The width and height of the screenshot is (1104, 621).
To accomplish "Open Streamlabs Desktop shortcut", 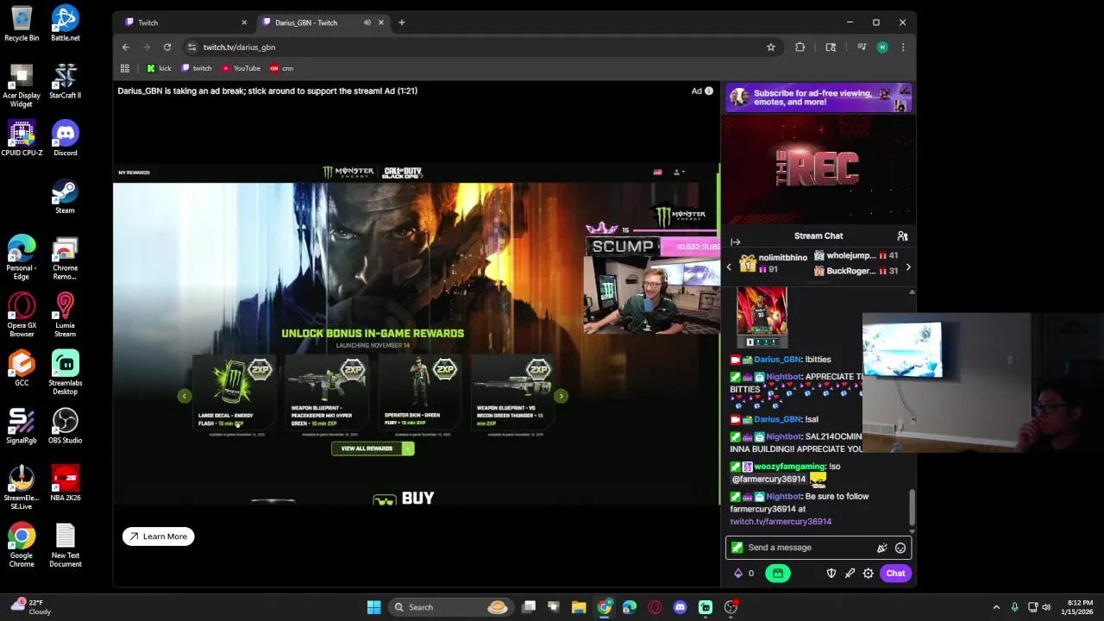I will tap(66, 373).
